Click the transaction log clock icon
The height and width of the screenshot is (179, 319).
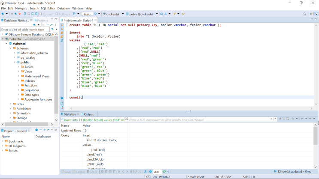click(95, 14)
